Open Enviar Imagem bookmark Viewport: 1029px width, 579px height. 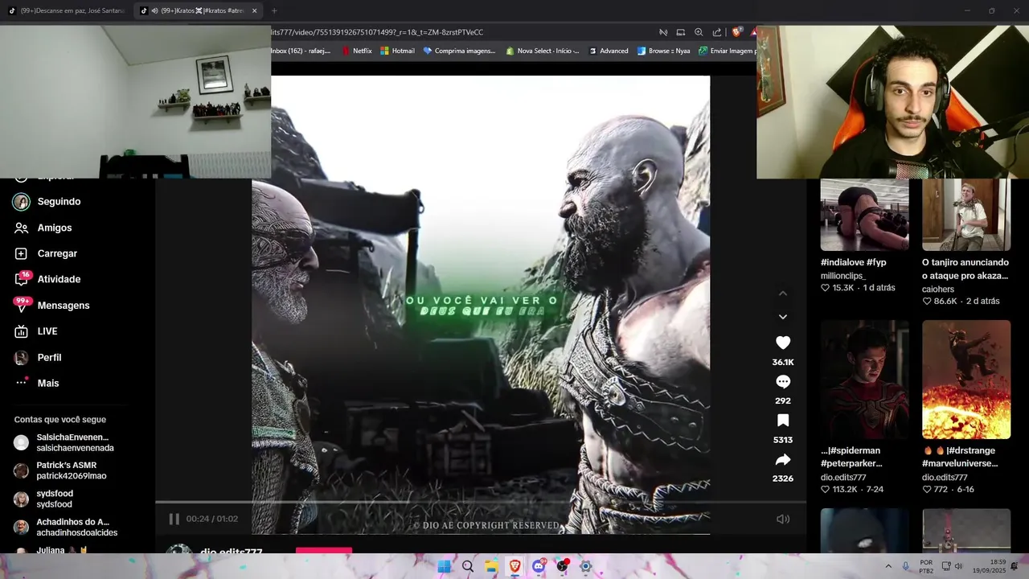coord(727,51)
